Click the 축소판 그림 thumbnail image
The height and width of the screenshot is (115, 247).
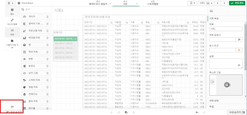226,85
